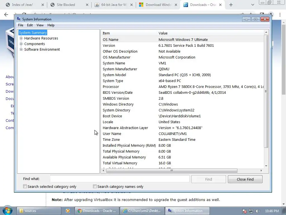This screenshot has height=215, width=286.
Task: Click the disabled Find button
Action: (x=208, y=179)
